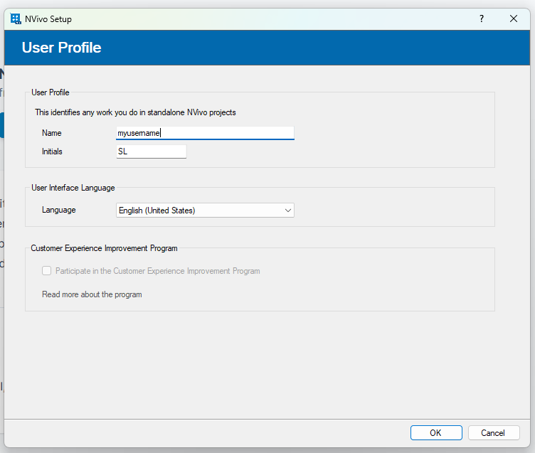Click the 'Customer Experience Improvement Program' group heading
The height and width of the screenshot is (453, 535).
(x=104, y=248)
